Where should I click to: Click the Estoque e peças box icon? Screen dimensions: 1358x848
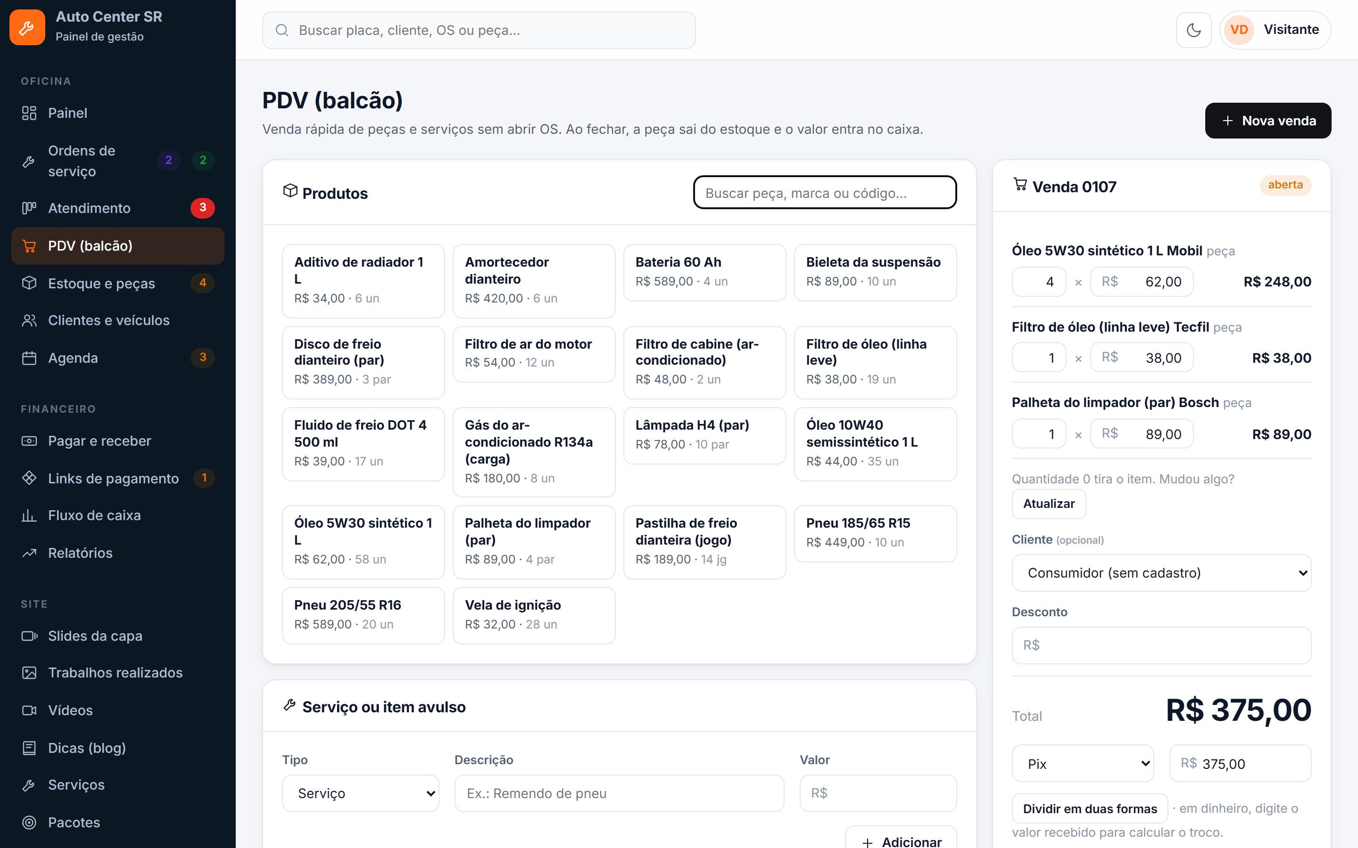(29, 283)
